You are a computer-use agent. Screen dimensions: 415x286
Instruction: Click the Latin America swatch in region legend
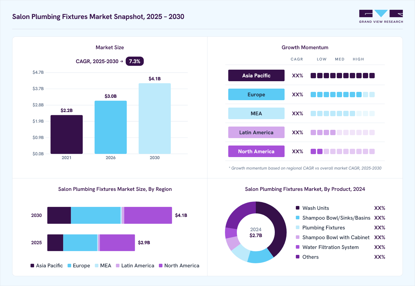tap(118, 266)
